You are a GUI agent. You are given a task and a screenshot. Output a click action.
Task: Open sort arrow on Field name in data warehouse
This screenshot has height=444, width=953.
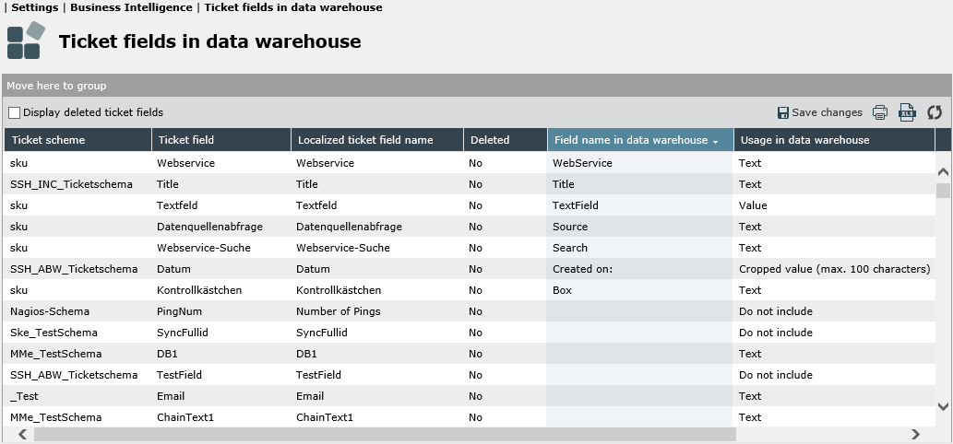tap(715, 141)
